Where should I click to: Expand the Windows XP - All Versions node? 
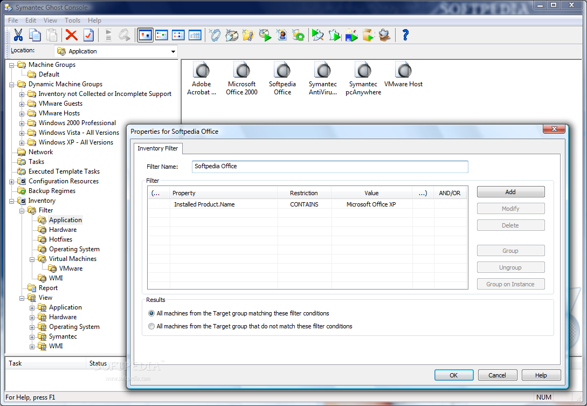tap(22, 143)
